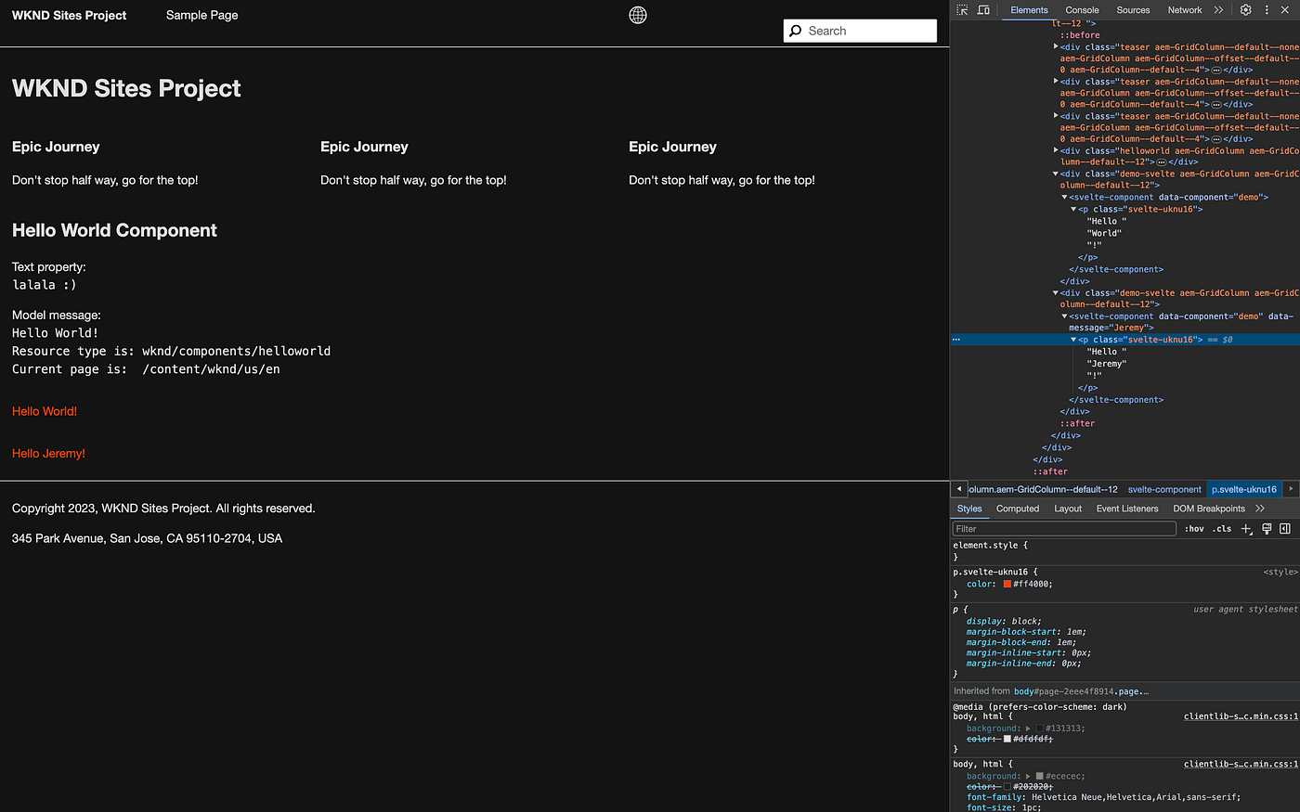Collapse the selected p.svelte-uknu16 node

pos(1074,340)
